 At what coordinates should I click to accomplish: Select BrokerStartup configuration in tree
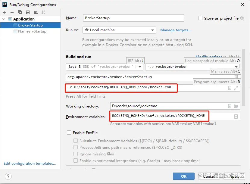click(x=30, y=25)
